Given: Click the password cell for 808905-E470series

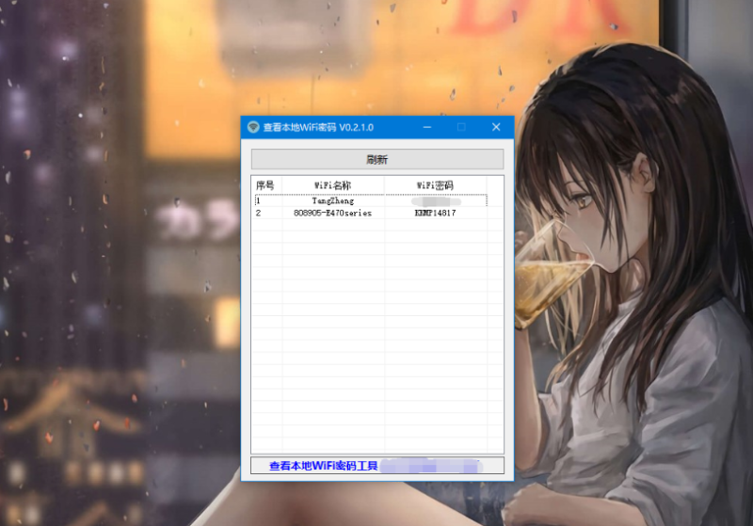Looking at the screenshot, I should tap(435, 214).
